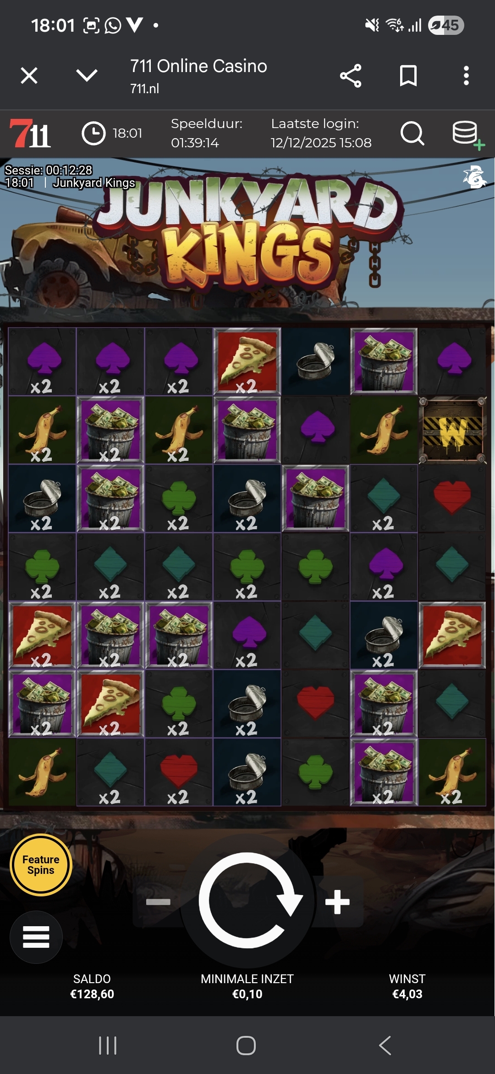Open the Feature Spins menu
The width and height of the screenshot is (495, 1074).
tap(41, 865)
